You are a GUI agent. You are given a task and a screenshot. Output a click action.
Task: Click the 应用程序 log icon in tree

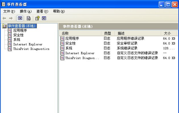pos(10,30)
